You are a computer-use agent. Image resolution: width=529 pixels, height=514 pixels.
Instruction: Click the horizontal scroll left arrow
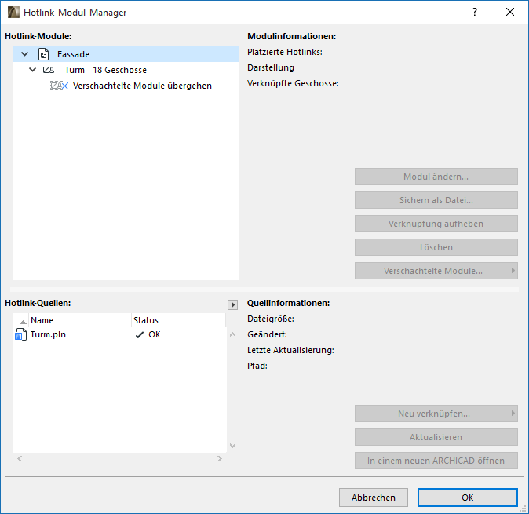pos(20,459)
